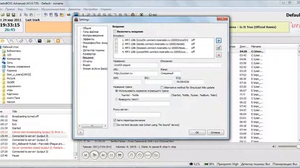The height and width of the screenshot is (168, 300).
Task: Open the Джинглы menu
Action: 74,9
